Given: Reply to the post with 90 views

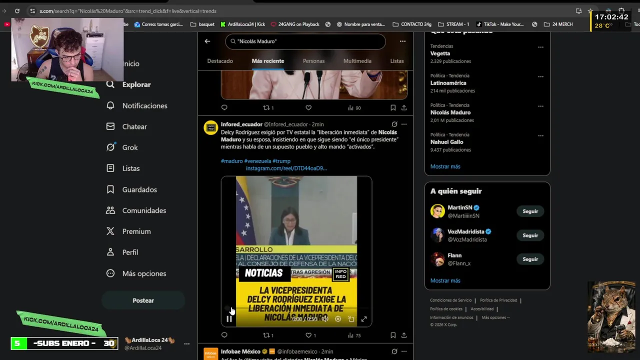Looking at the screenshot, I should click(x=224, y=107).
